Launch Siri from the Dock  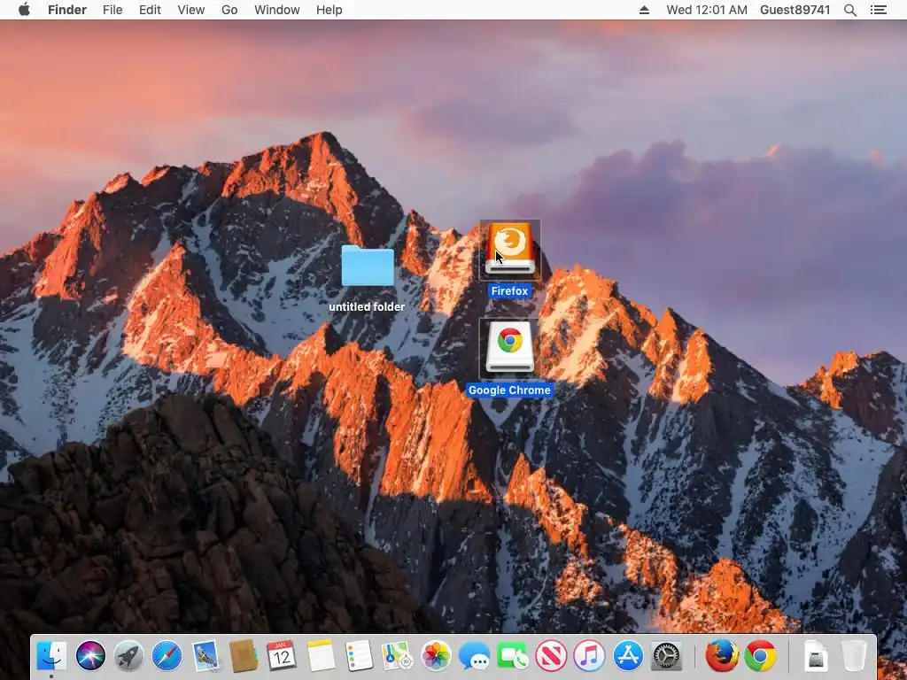tap(90, 656)
